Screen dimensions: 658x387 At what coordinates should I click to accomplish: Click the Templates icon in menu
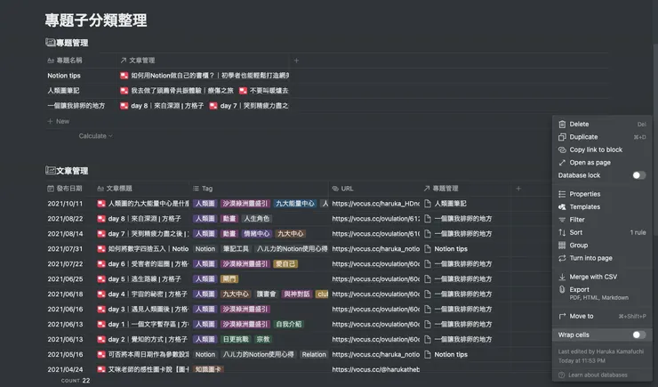point(562,207)
